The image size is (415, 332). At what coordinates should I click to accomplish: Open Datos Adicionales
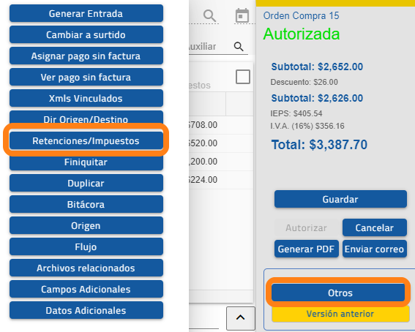coord(86,310)
